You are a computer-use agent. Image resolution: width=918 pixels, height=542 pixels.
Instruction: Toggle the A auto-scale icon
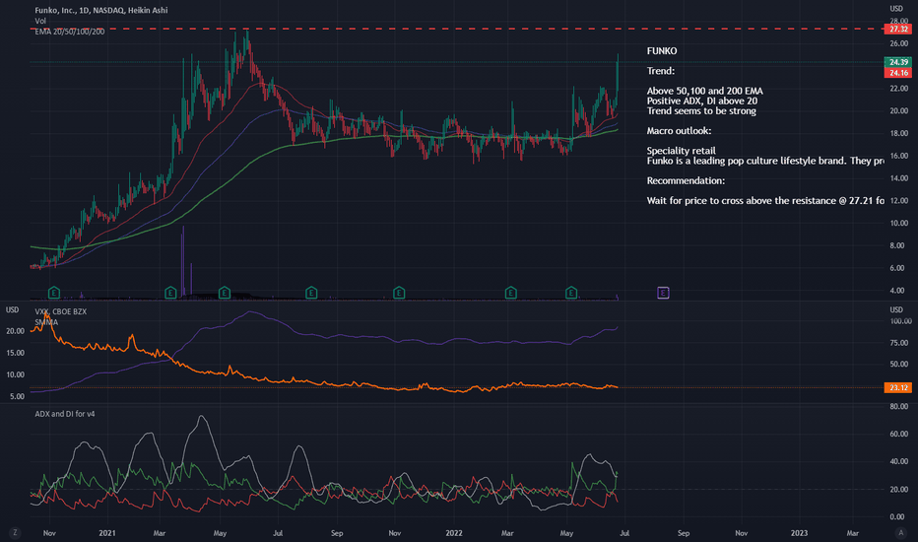pos(900,532)
